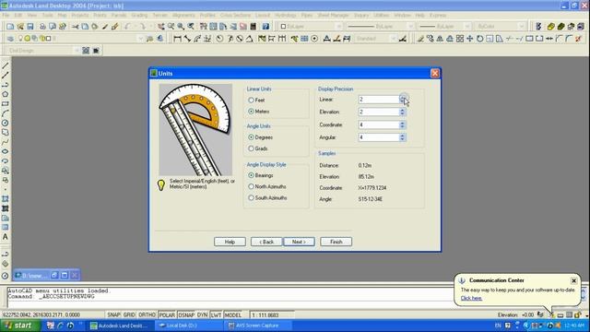Image resolution: width=590 pixels, height=332 pixels.
Task: Click the Array grid icon
Action: [x=460, y=39]
